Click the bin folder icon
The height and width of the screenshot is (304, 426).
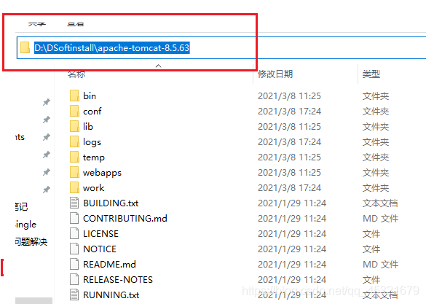pyautogui.click(x=74, y=96)
